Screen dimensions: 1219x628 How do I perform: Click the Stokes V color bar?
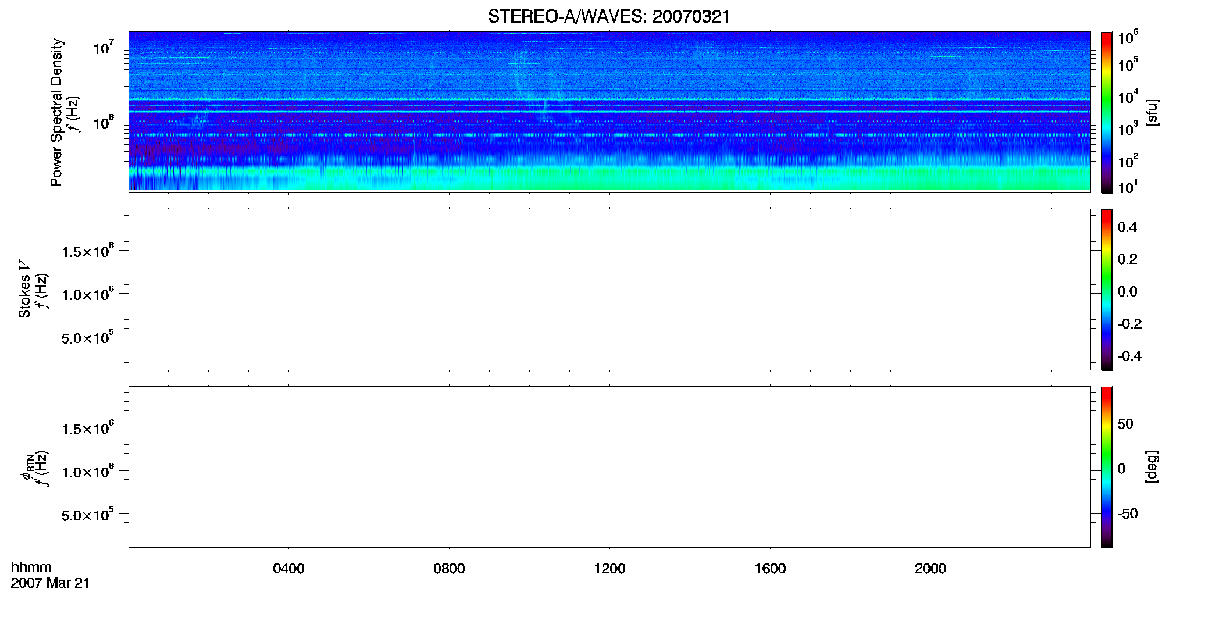point(1106,290)
